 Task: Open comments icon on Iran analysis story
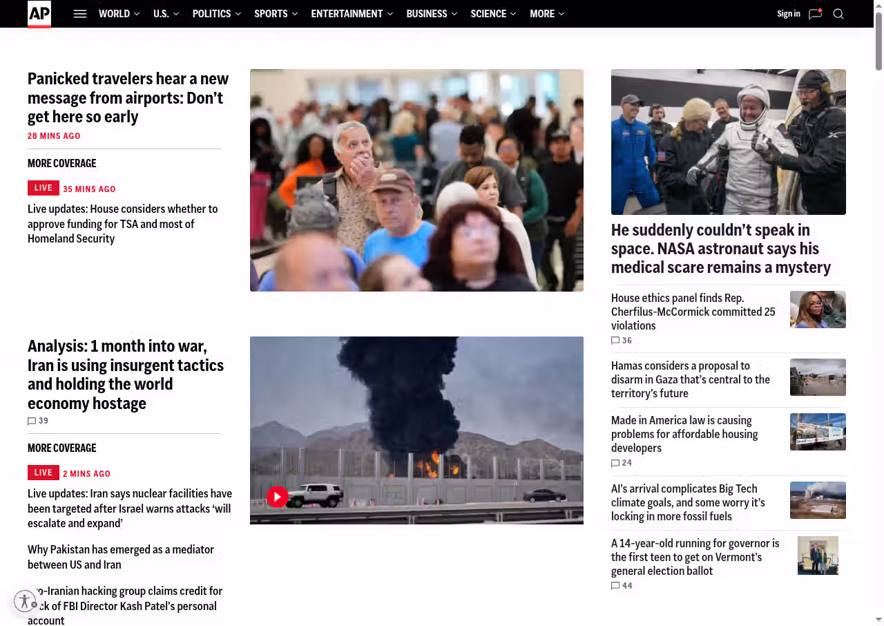[32, 421]
